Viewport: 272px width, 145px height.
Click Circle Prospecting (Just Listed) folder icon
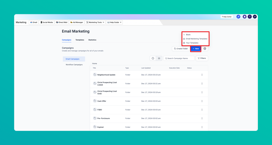coord(95,83)
